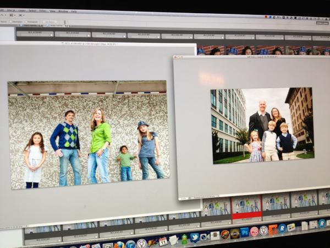330x248 pixels.
Task: Open the orange dock icon right of the CS icon
Action: 273,229
